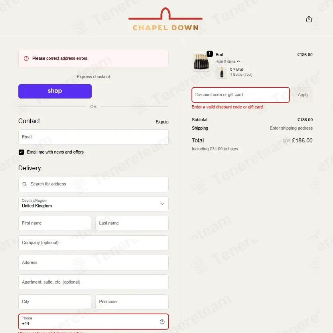Click the '1 Bottle (75cl)' variant text
Screen dimensions: 333x333
pyautogui.click(x=241, y=75)
